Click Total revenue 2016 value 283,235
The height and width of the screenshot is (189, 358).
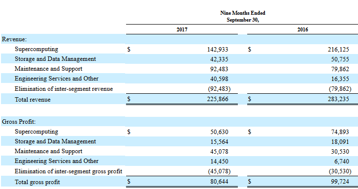[x=338, y=99]
